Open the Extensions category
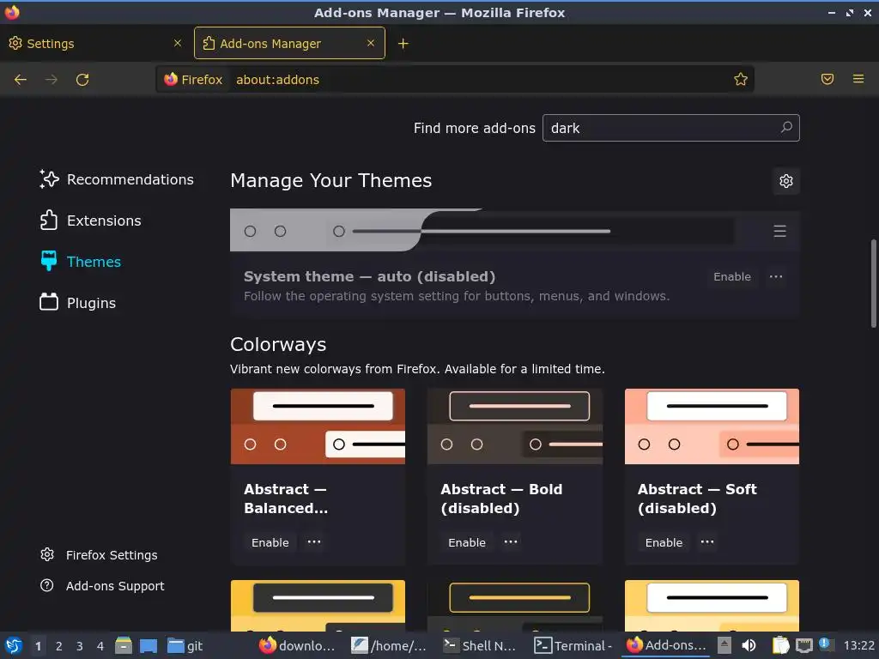The width and height of the screenshot is (879, 659). 90,221
